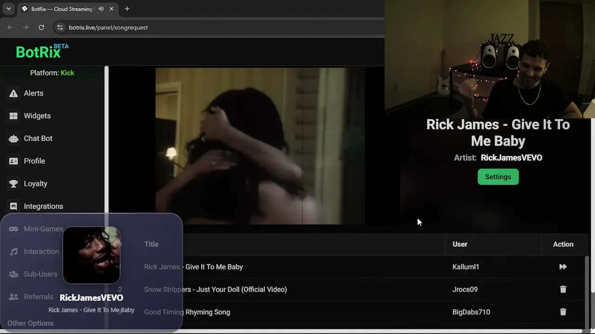The width and height of the screenshot is (595, 334).
Task: Mute the BotRix tab audio icon
Action: [x=101, y=9]
